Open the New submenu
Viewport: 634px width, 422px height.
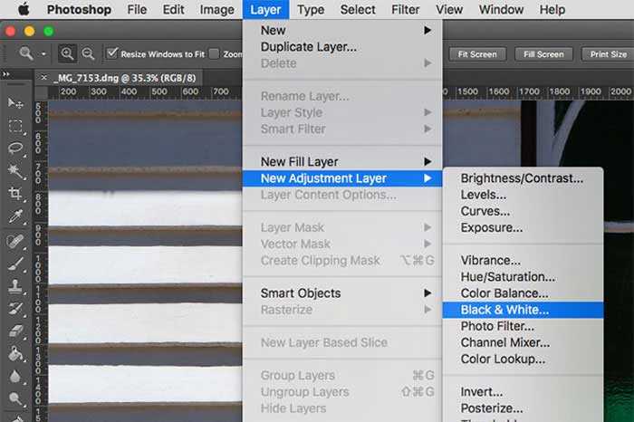pyautogui.click(x=342, y=30)
